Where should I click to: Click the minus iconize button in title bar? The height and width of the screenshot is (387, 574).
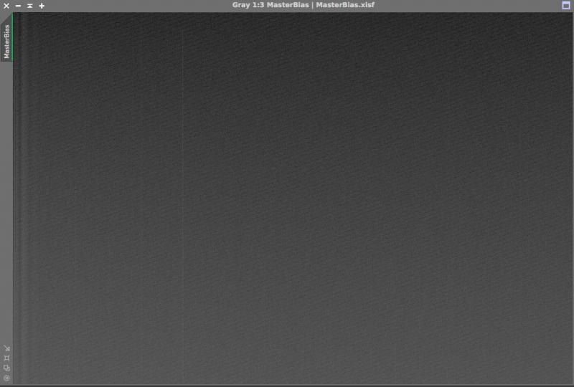[18, 6]
